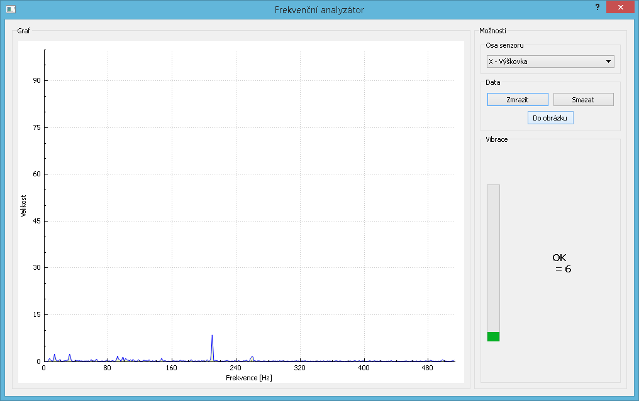
Task: Click the green fill of the vibration bar
Action: point(493,336)
